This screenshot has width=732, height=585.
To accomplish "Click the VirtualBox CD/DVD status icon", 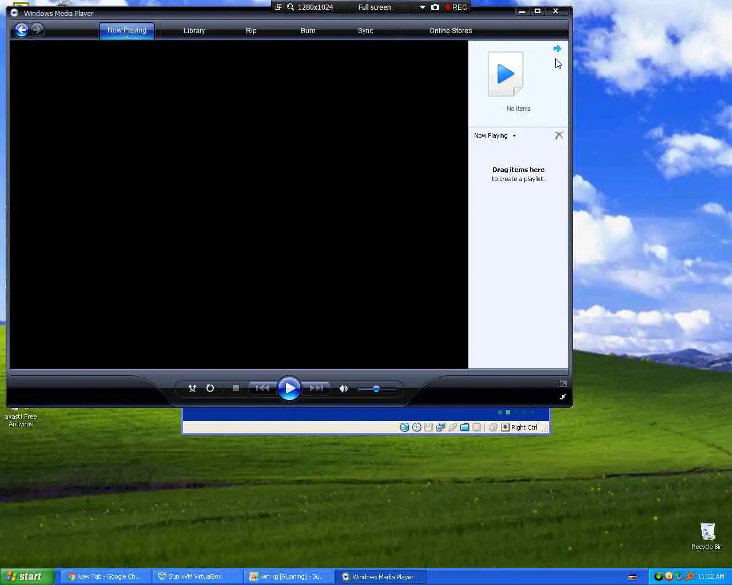I will [417, 427].
